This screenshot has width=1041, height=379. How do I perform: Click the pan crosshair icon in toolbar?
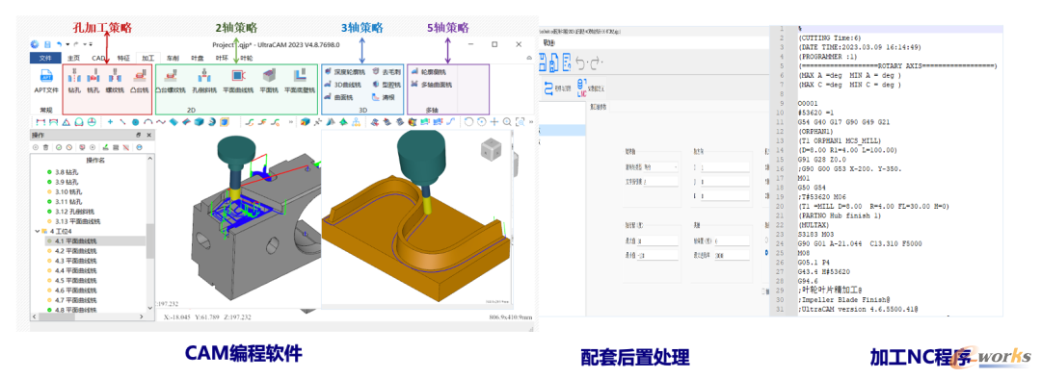pyautogui.click(x=494, y=122)
